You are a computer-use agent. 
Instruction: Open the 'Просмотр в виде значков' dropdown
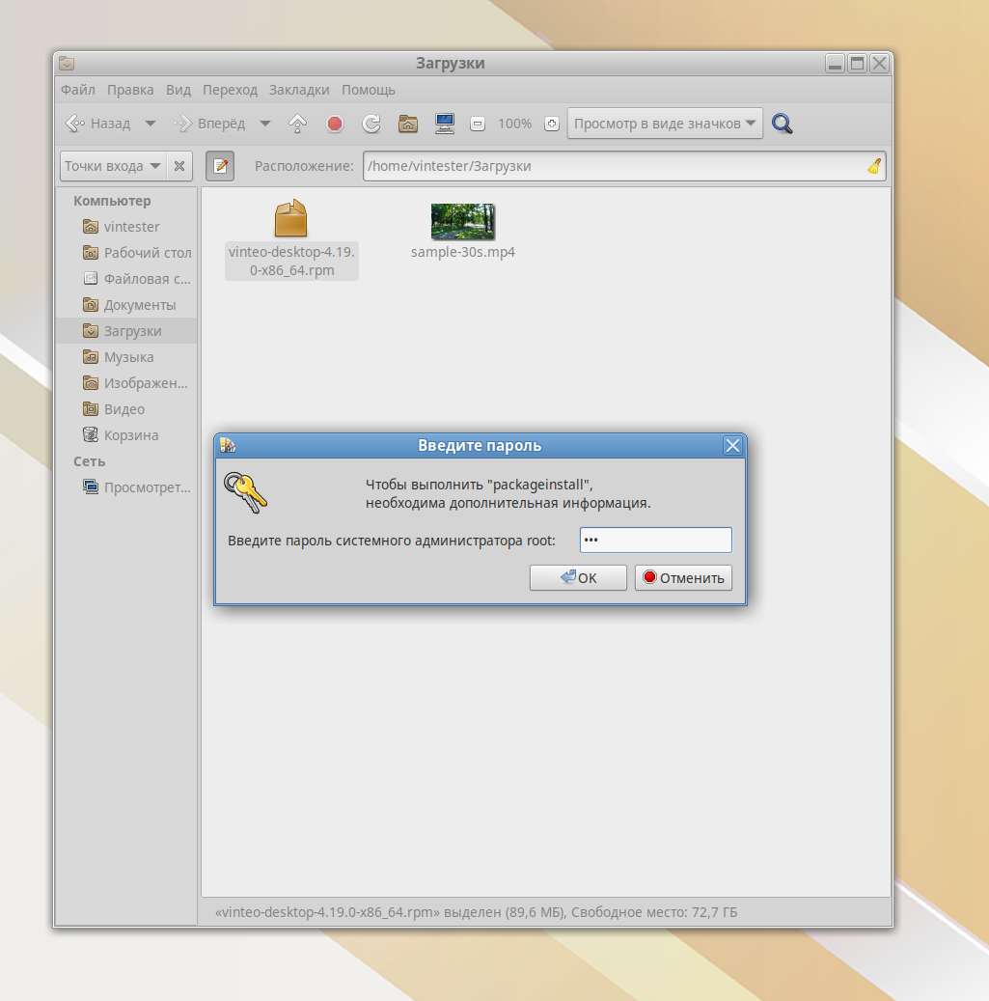pyautogui.click(x=665, y=124)
